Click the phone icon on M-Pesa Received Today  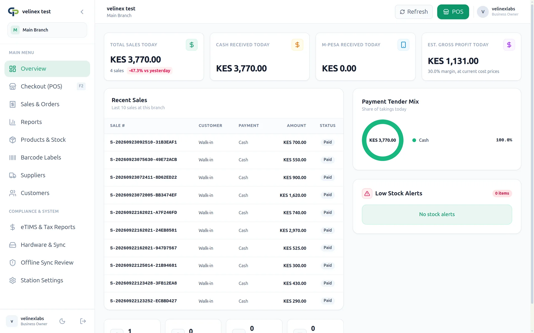[x=403, y=45]
